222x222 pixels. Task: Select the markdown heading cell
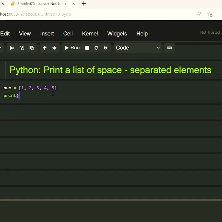click(x=110, y=70)
